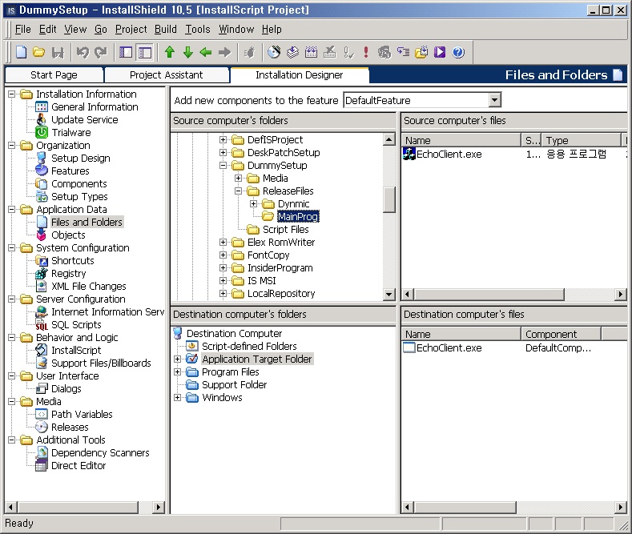Click the gray forward arrow icon
This screenshot has height=534, width=632.
[224, 52]
